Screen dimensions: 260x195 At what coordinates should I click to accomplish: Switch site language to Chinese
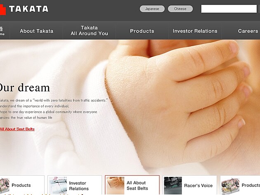(x=180, y=9)
